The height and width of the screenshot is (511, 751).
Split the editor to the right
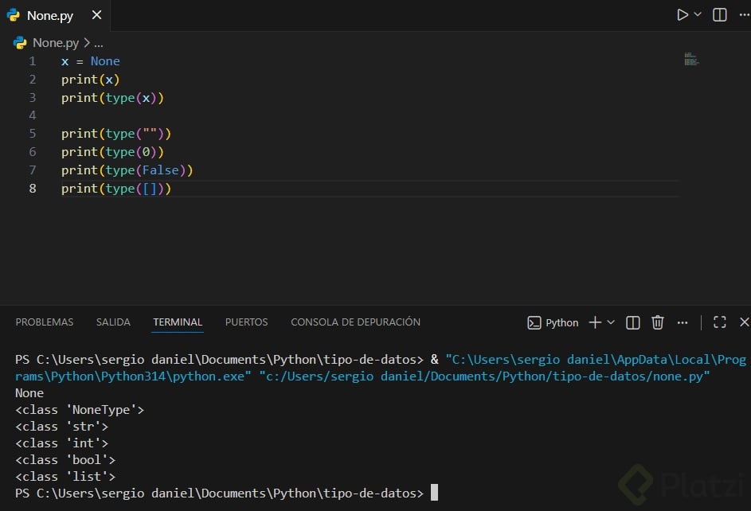coord(720,14)
